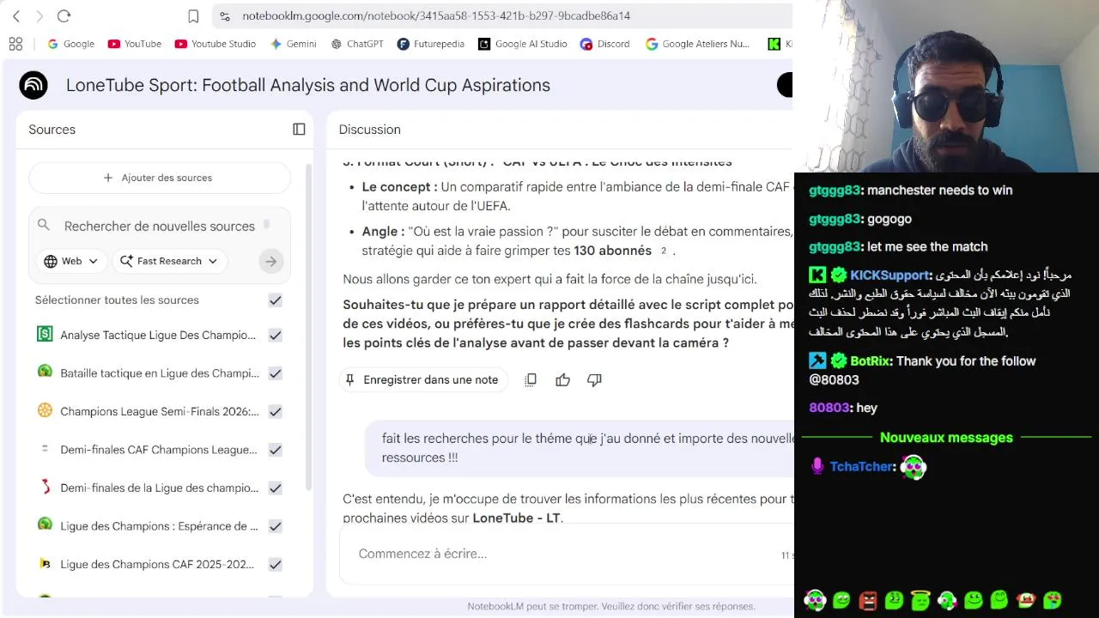The width and height of the screenshot is (1099, 618).
Task: Uncheck the Analyse Tactique Ligue Des Champio... source
Action: [275, 336]
